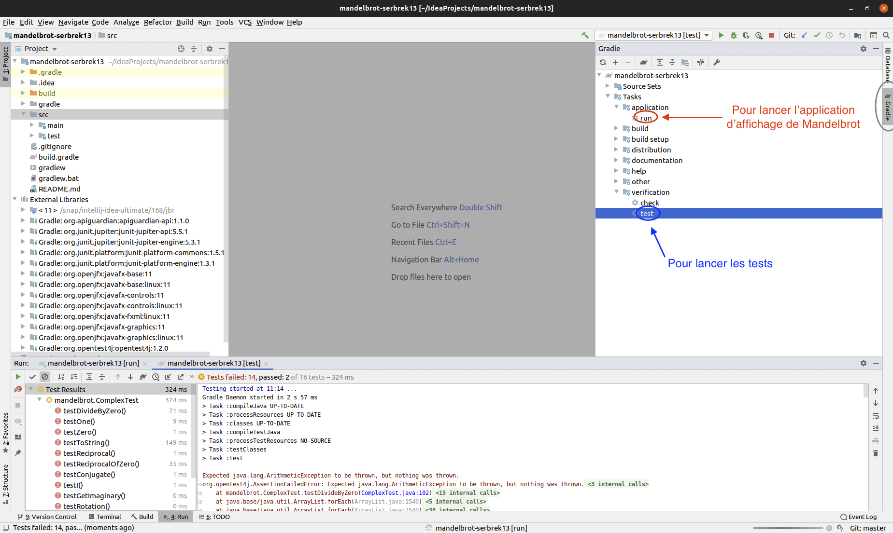Open Gradle panel gear options

tap(864, 49)
